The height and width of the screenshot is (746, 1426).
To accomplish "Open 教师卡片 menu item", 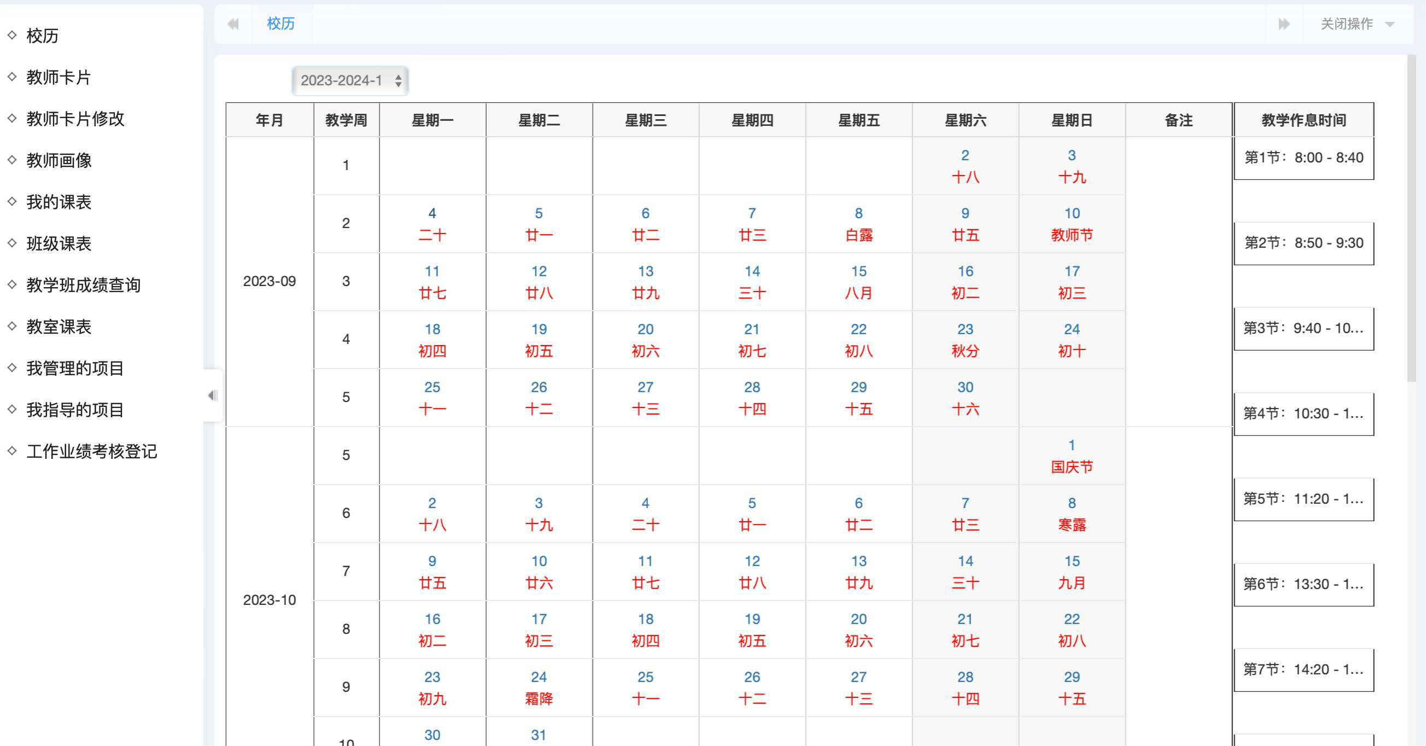I will pos(59,77).
